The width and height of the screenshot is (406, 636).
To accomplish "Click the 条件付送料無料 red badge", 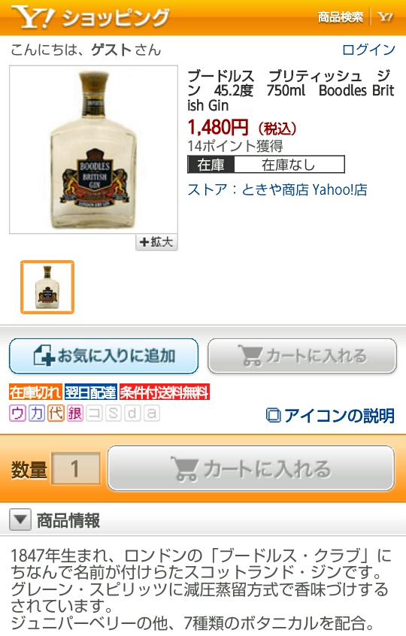I will coord(164,392).
